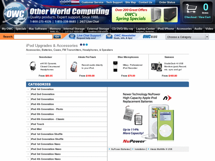Select iPod 1st Generation Nano

(46, 144)
